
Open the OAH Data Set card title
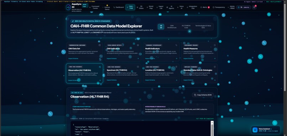click(74, 49)
